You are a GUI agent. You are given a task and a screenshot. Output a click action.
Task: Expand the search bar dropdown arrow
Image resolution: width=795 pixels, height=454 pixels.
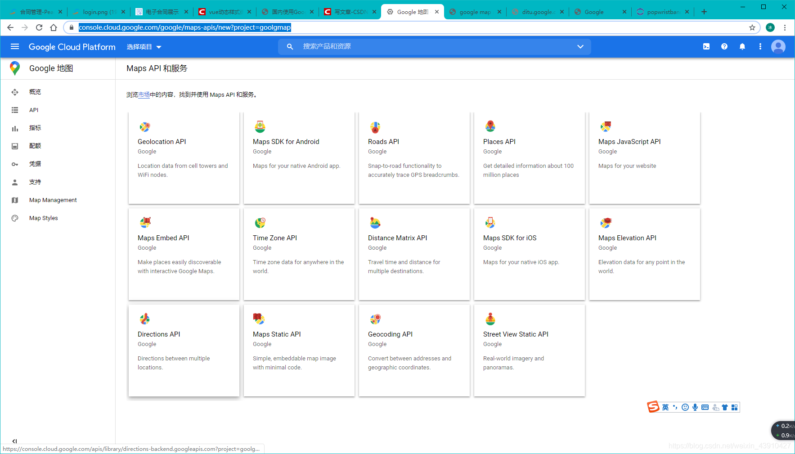(x=580, y=46)
